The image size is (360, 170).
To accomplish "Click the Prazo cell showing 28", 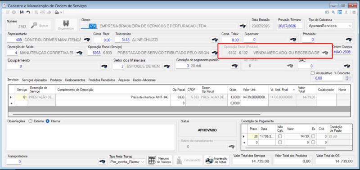I will pos(253,136).
